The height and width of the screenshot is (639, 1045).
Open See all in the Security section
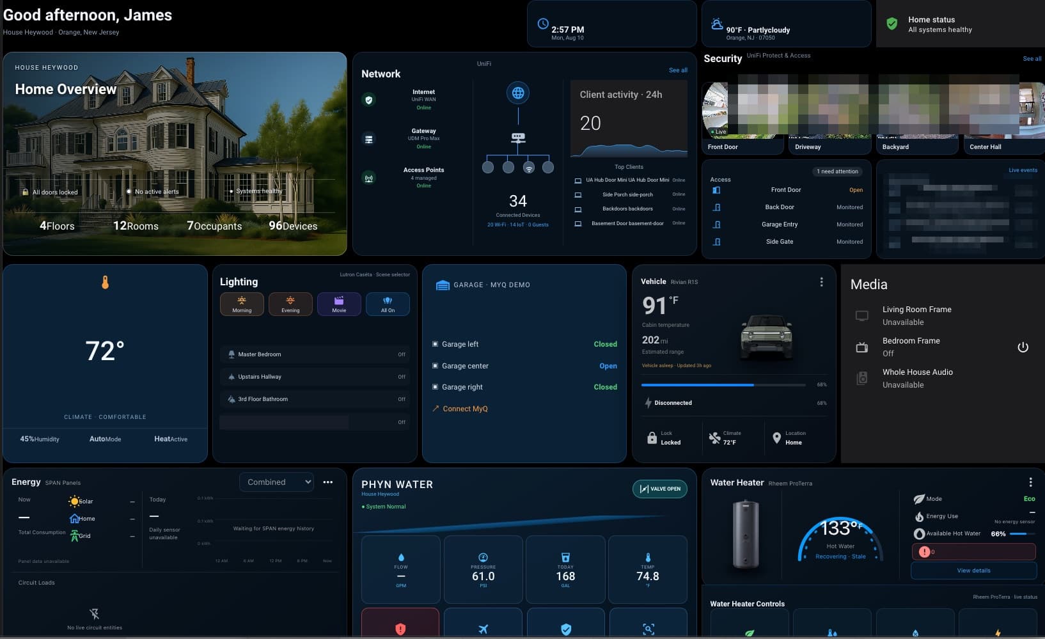[x=1032, y=59]
